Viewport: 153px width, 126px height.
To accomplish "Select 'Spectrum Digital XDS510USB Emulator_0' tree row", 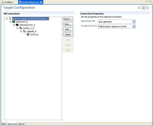I will [x=31, y=19].
